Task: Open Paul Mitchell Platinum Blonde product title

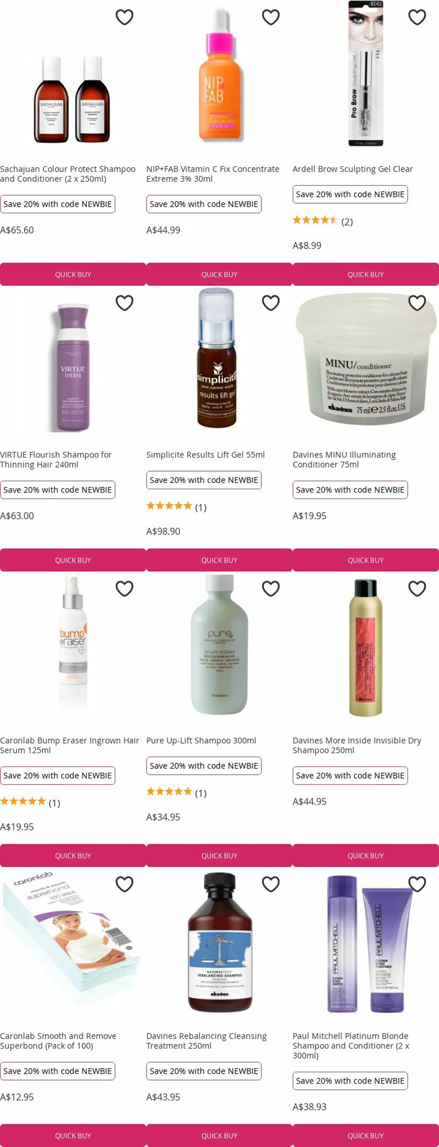Action: pyautogui.click(x=351, y=1045)
